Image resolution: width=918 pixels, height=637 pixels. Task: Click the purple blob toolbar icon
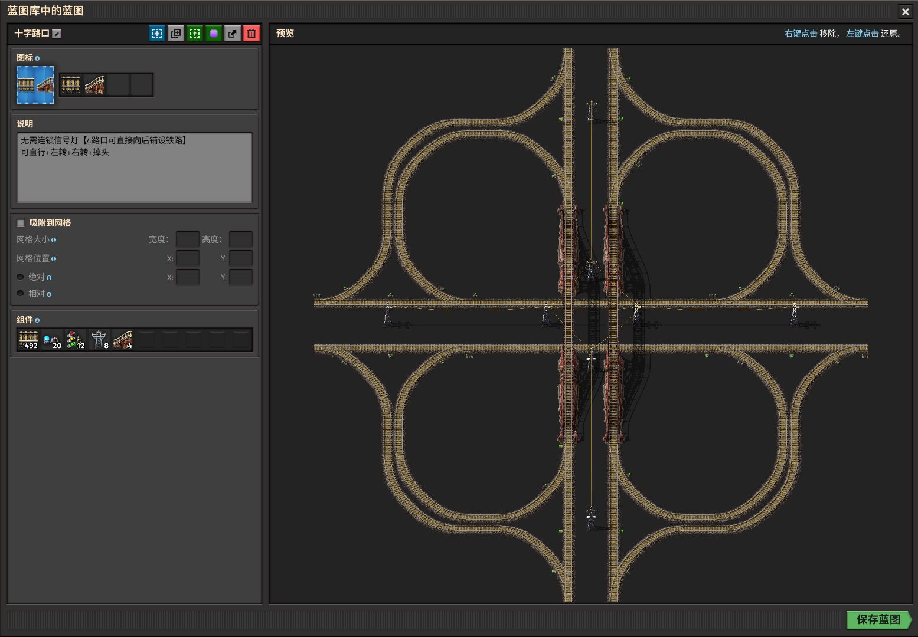[214, 34]
